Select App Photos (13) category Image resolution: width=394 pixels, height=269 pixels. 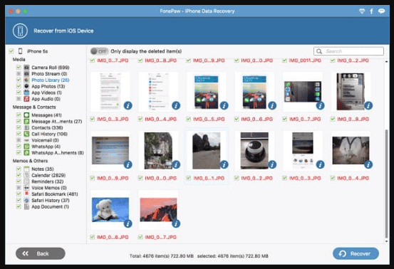(48, 86)
